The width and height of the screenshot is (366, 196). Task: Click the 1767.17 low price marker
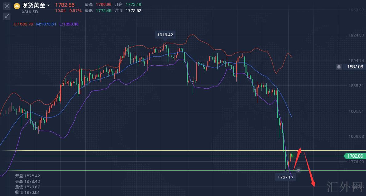tap(285, 177)
